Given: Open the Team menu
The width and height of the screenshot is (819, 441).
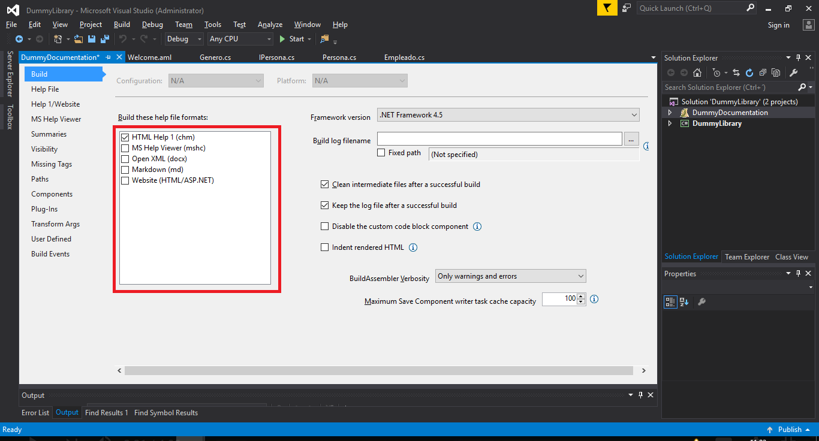Looking at the screenshot, I should 183,25.
